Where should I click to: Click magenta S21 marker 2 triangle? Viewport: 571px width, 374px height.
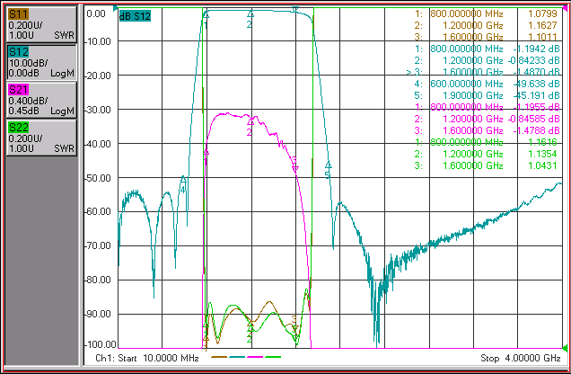[250, 121]
